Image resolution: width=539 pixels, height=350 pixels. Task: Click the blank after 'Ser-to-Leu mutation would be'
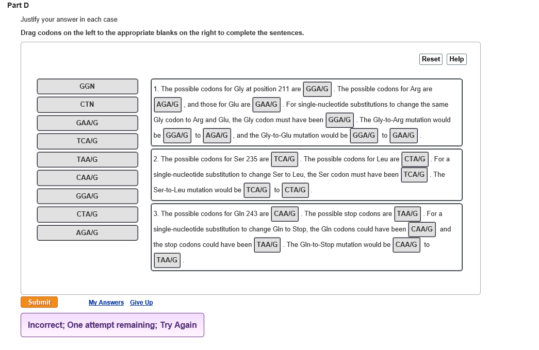[257, 190]
